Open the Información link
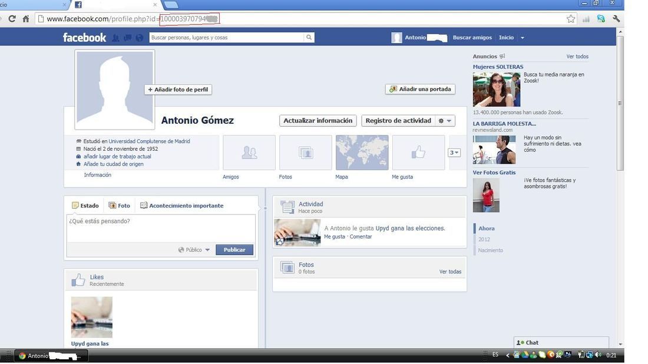This screenshot has width=648, height=364. click(98, 175)
